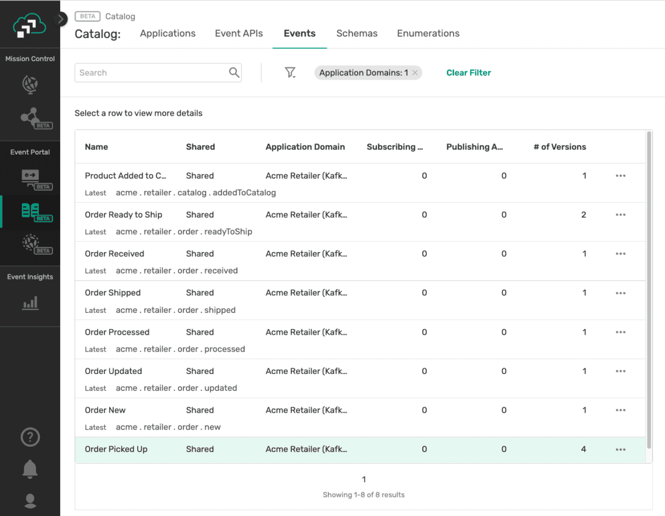Switch to the Schemas tab
Image resolution: width=665 pixels, height=516 pixels.
pos(356,33)
